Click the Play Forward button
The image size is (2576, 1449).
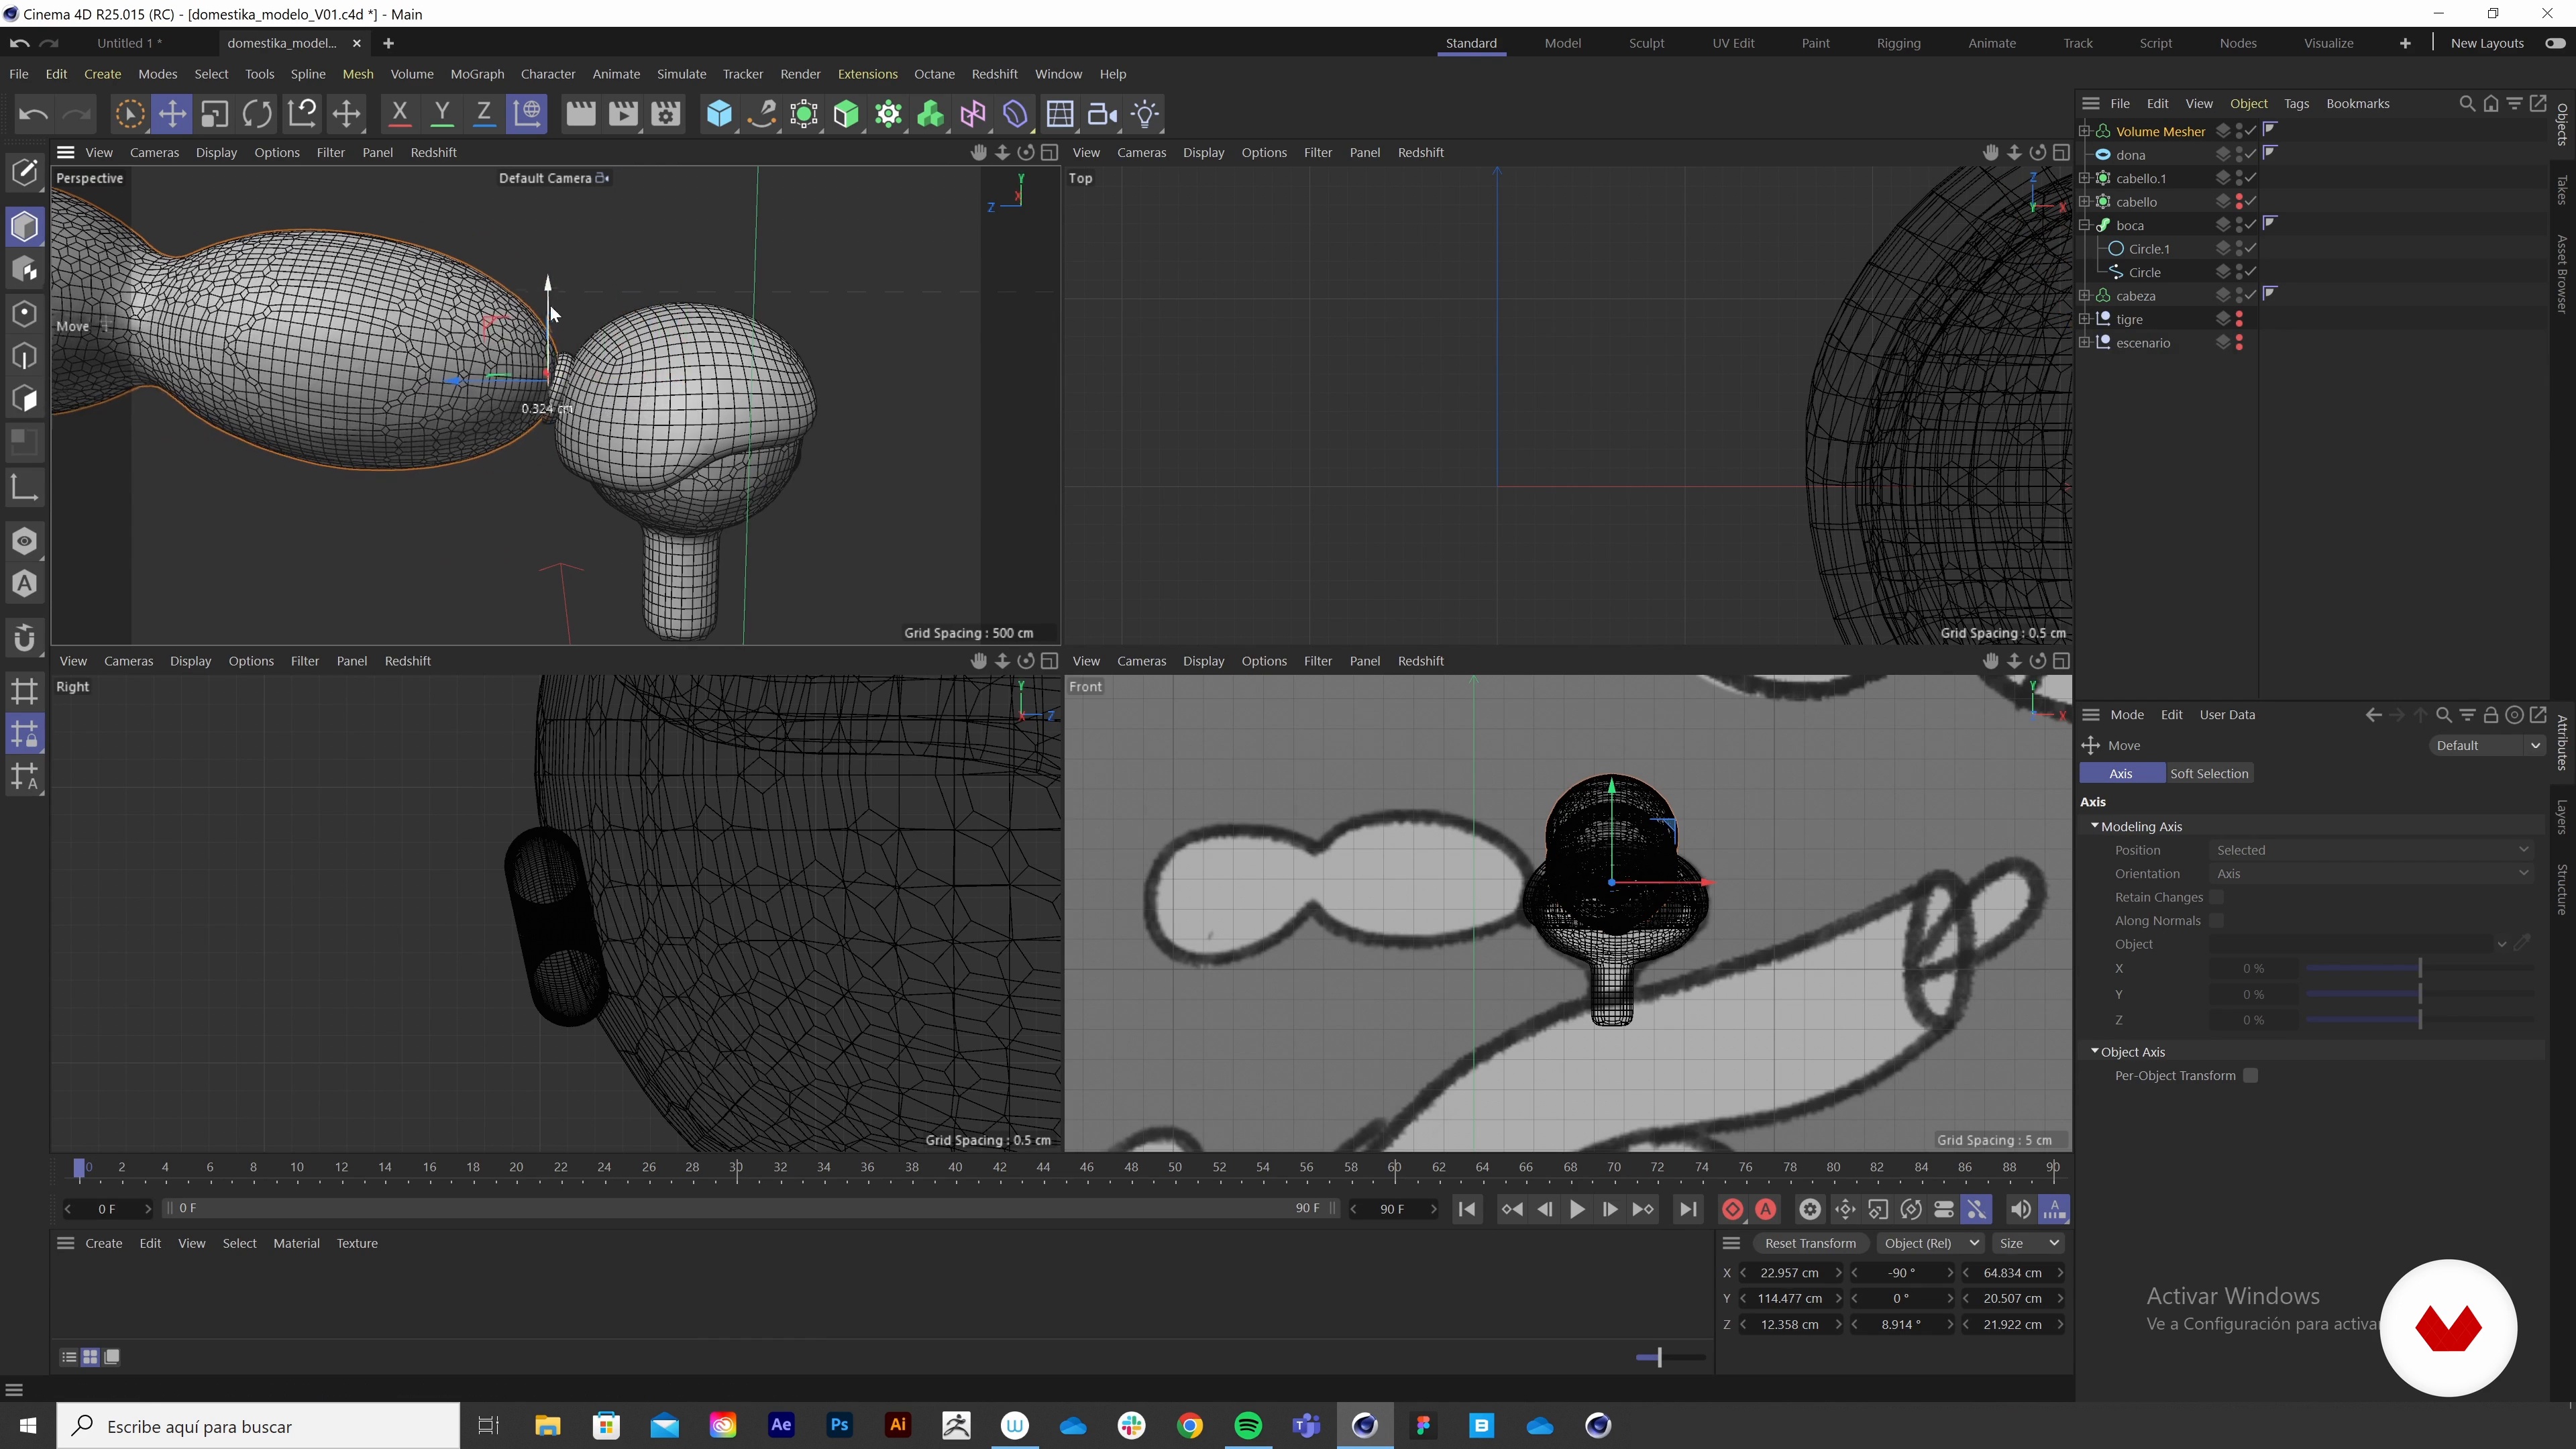coord(1577,1209)
